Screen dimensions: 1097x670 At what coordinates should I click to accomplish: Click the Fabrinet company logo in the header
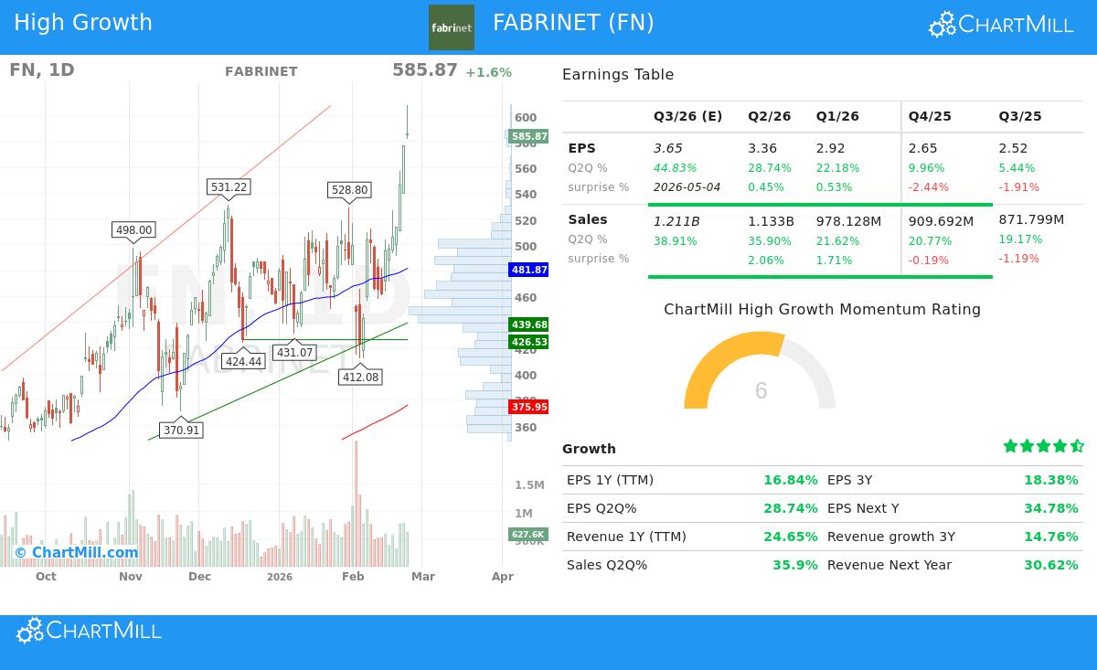(452, 27)
